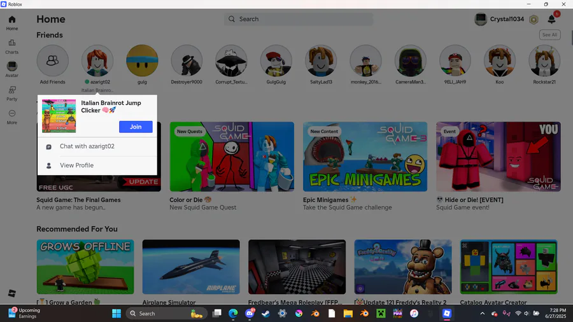Click the Wi-Fi tray icon

[518, 313]
